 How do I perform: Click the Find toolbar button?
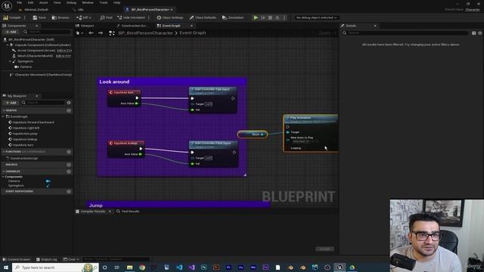coord(106,17)
